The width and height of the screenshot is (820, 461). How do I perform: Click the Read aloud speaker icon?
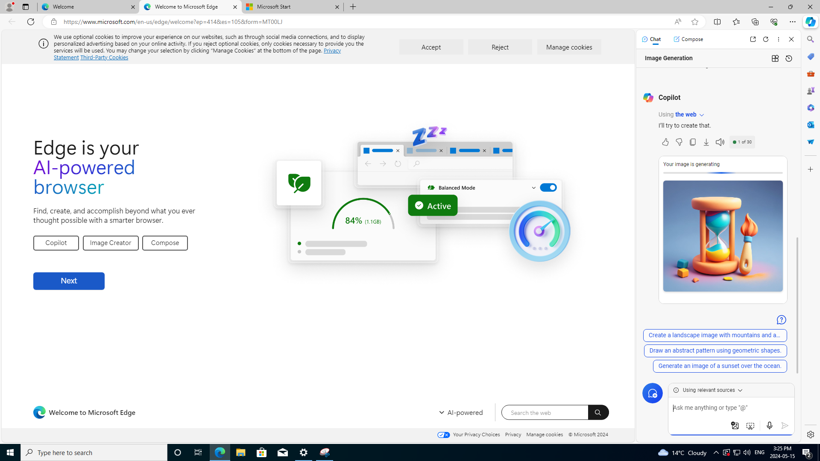720,142
